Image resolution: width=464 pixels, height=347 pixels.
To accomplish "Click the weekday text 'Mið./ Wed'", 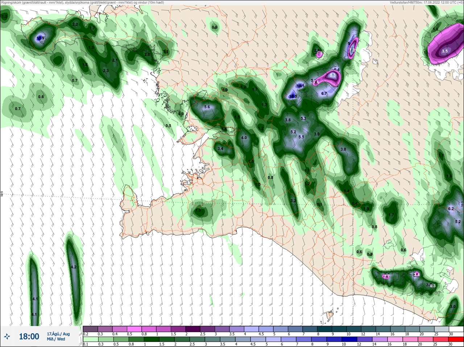I will click(56, 339).
